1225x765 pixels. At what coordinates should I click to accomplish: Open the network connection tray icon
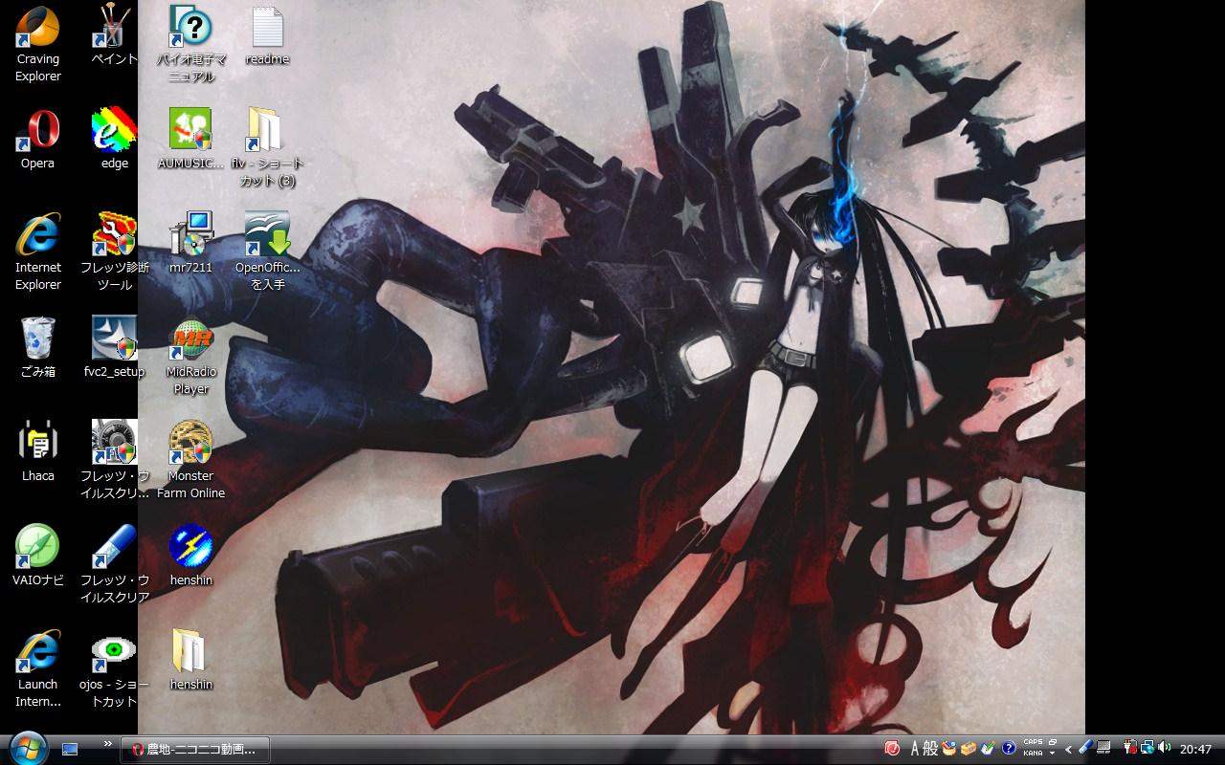point(1146,748)
